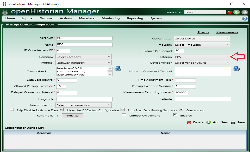Image resolution: width=250 pixels, height=152 pixels.
Task: Open the blue help question mark icon
Action: click(245, 19)
